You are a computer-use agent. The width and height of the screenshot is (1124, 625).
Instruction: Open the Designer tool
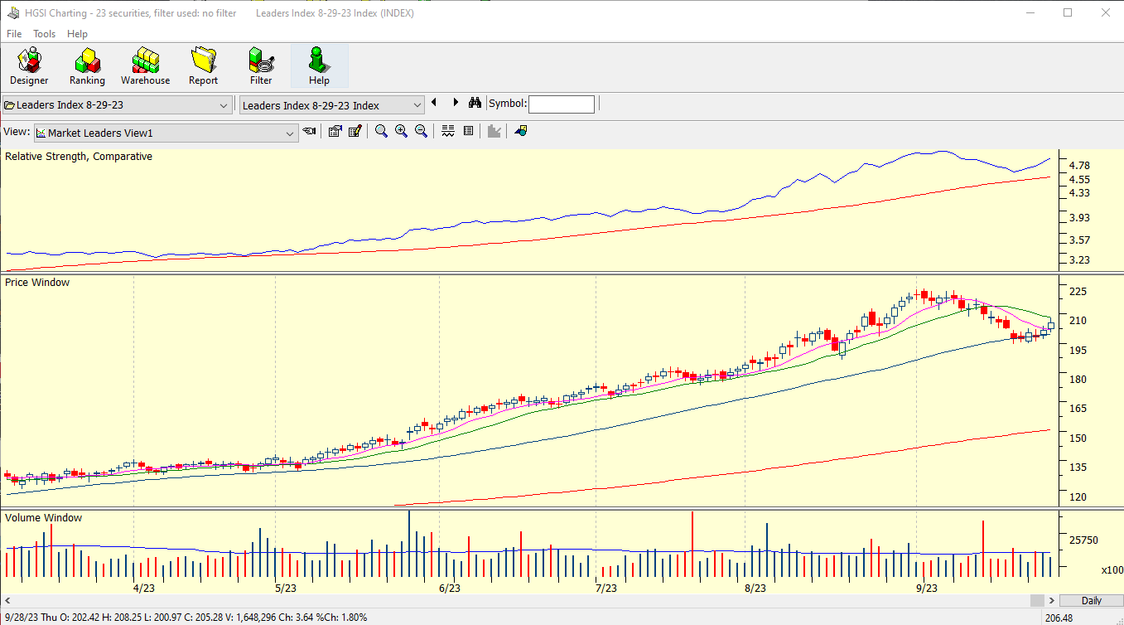point(29,66)
